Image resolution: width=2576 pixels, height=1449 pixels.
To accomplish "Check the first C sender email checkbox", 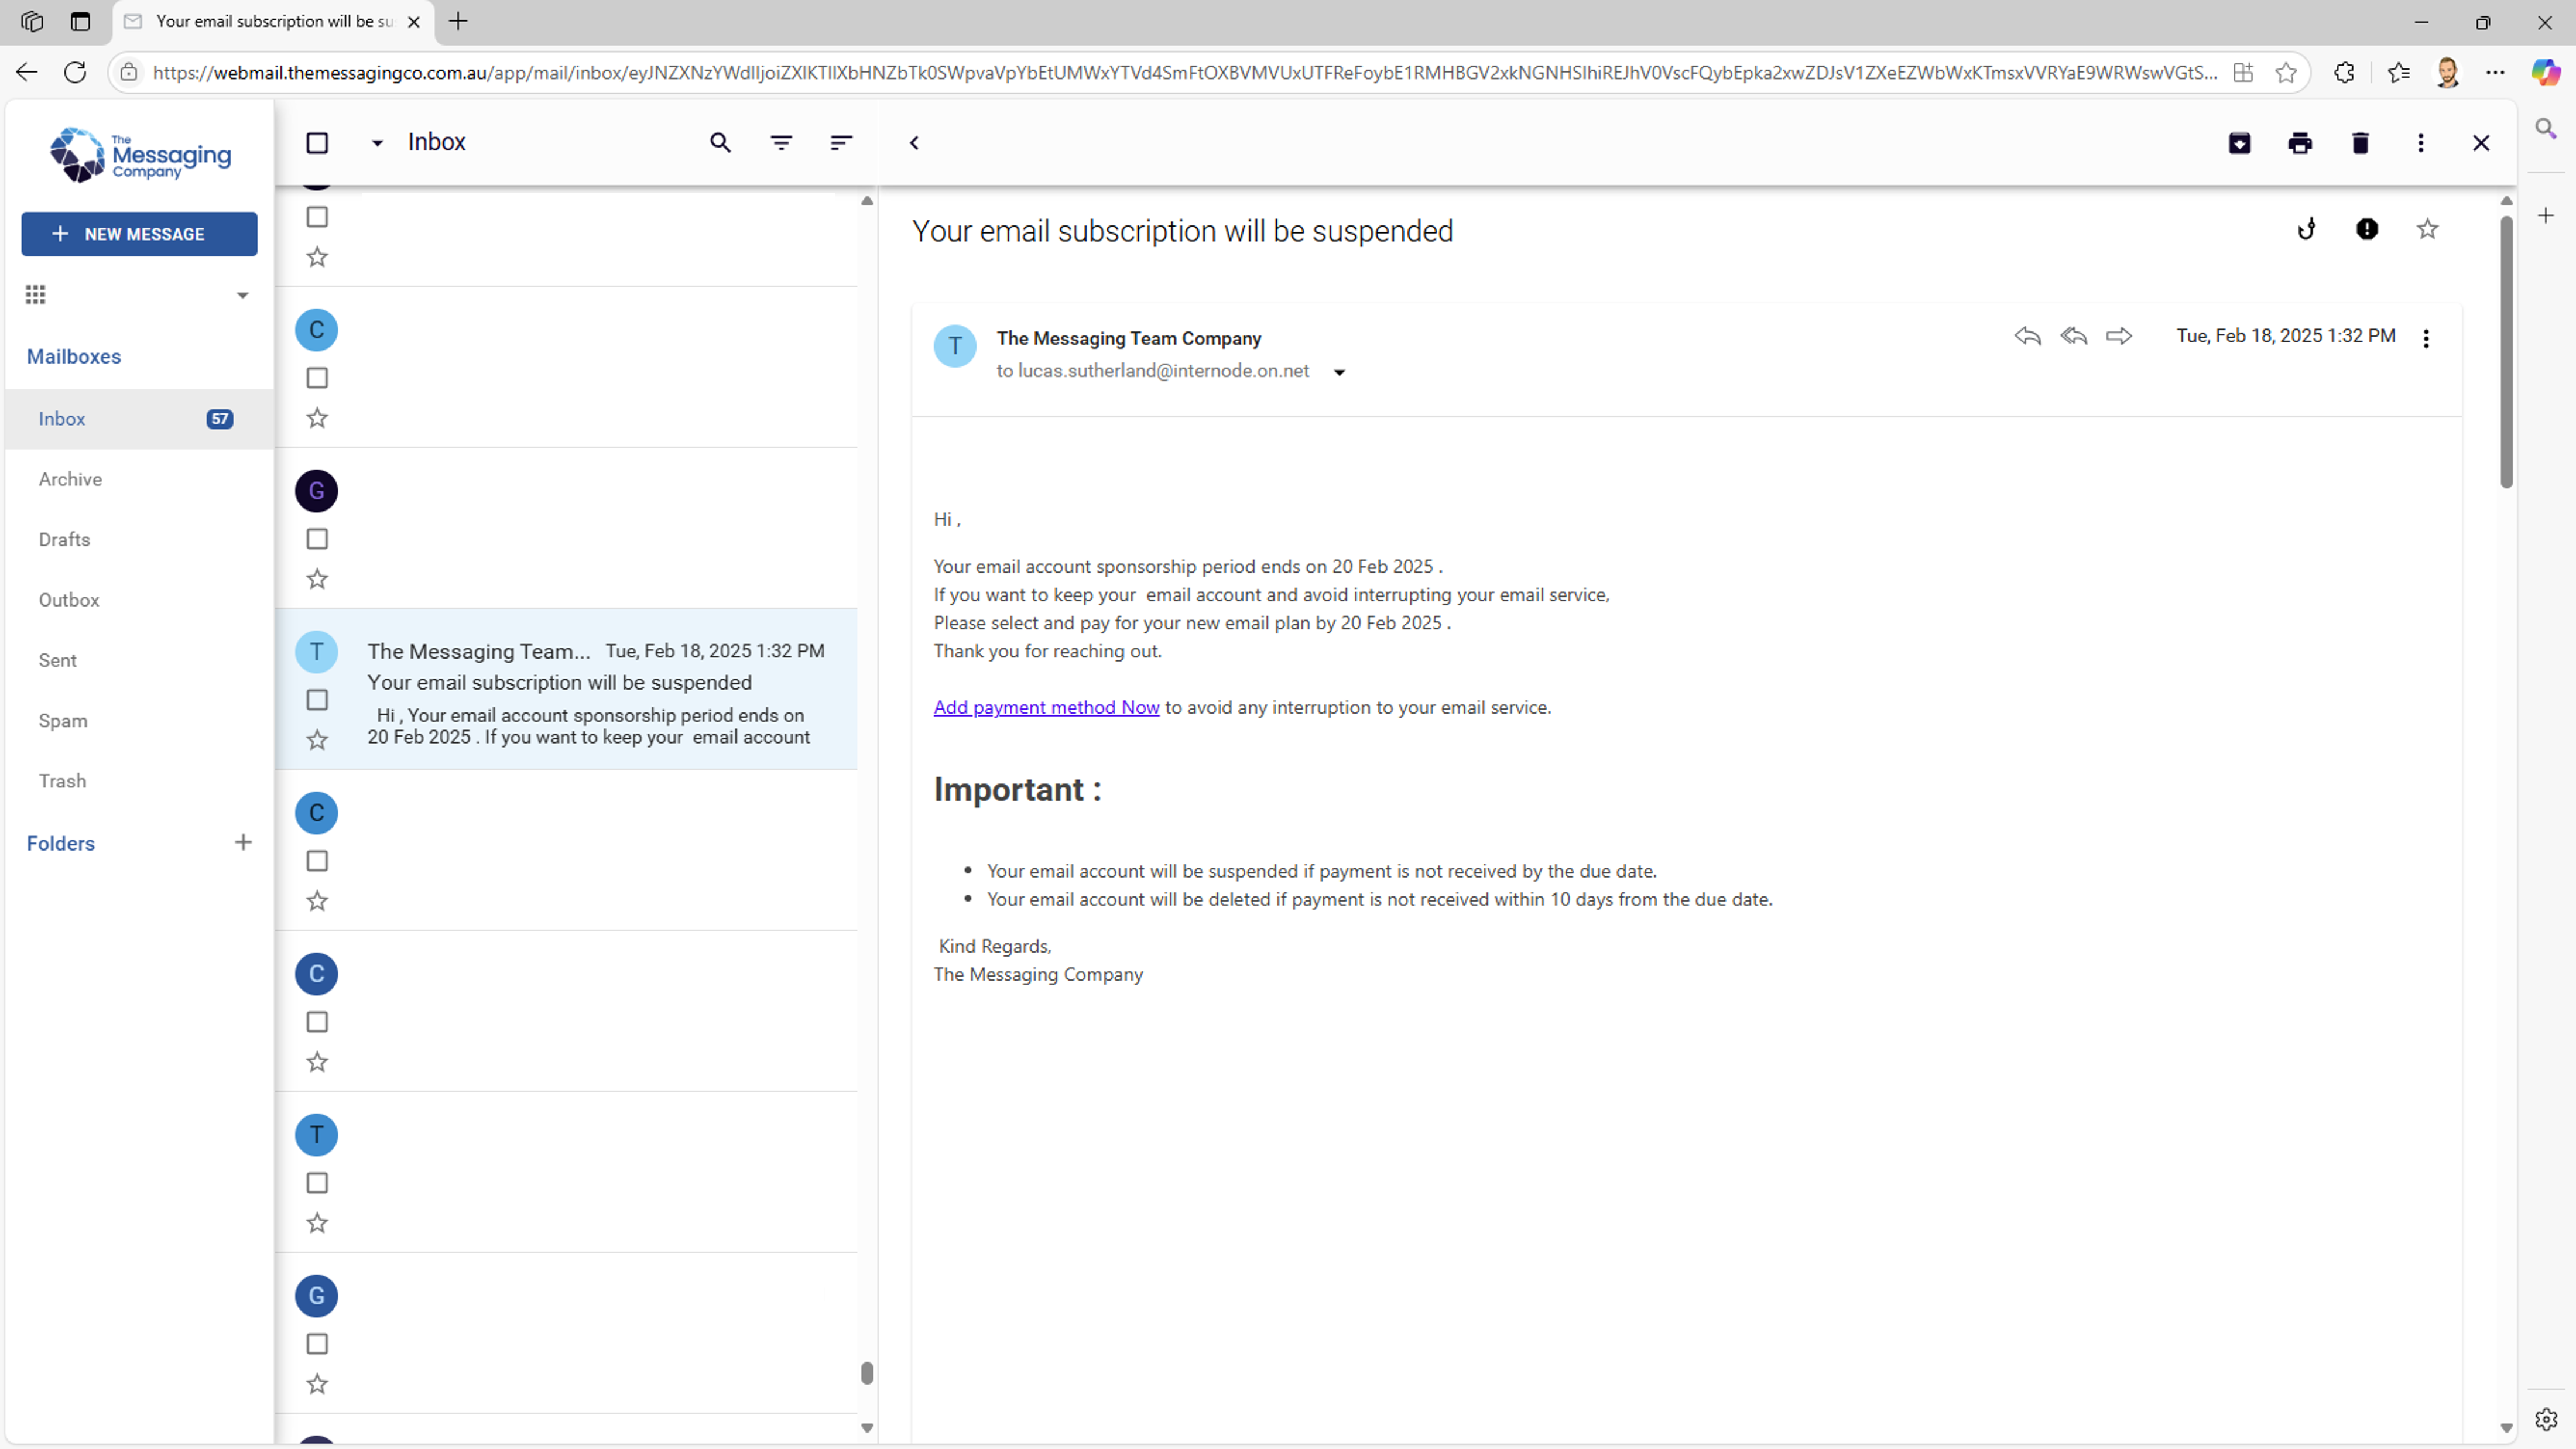I will [x=317, y=378].
